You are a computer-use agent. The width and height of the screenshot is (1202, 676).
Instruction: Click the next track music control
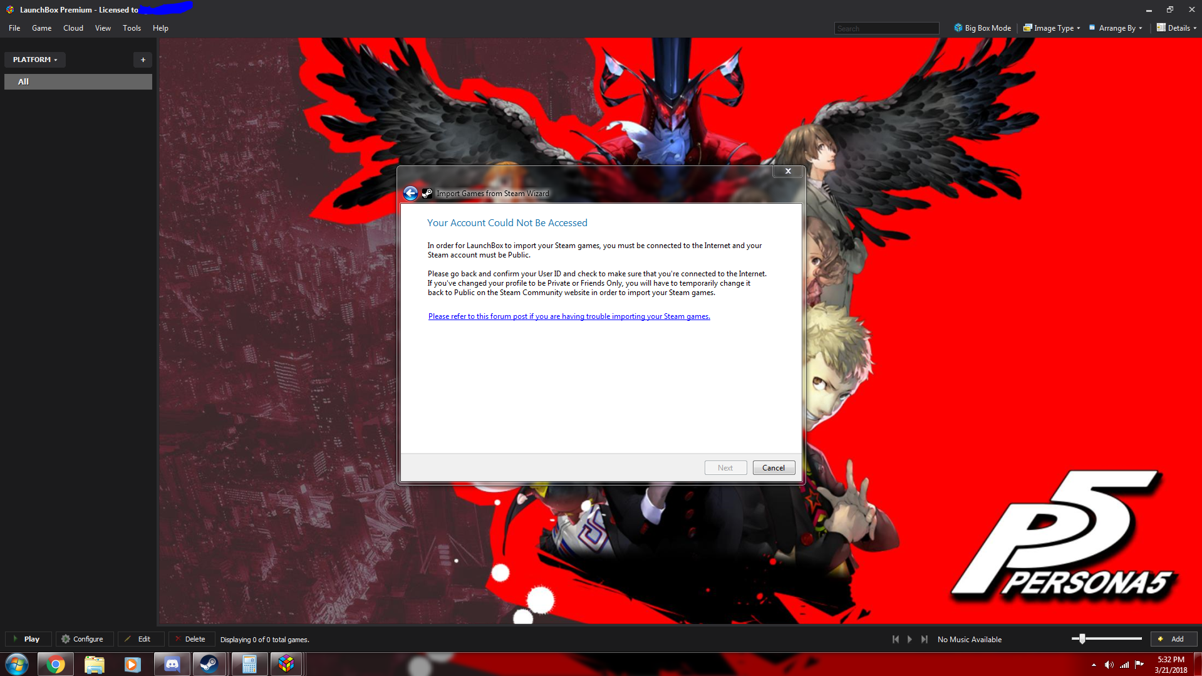coord(925,639)
